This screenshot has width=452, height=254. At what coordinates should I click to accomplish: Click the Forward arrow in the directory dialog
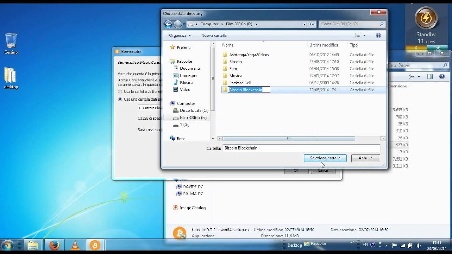[178, 24]
